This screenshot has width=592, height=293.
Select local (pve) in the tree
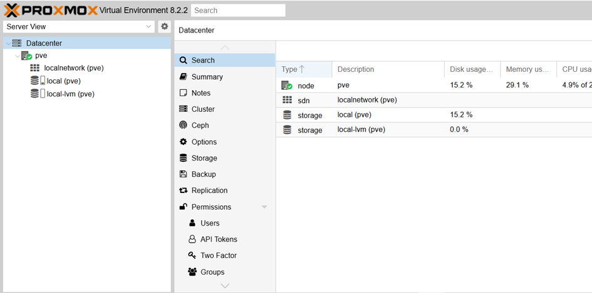click(63, 81)
